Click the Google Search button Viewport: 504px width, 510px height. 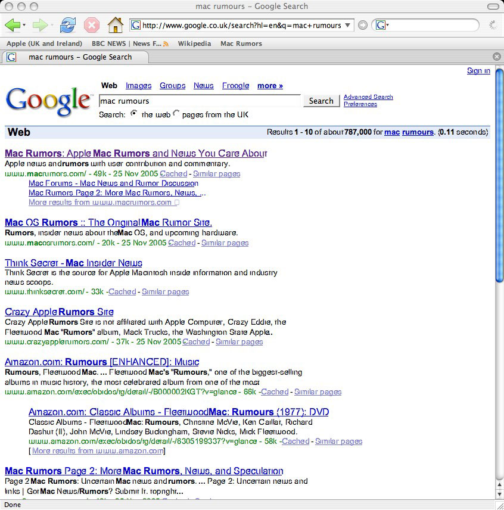[x=321, y=101]
